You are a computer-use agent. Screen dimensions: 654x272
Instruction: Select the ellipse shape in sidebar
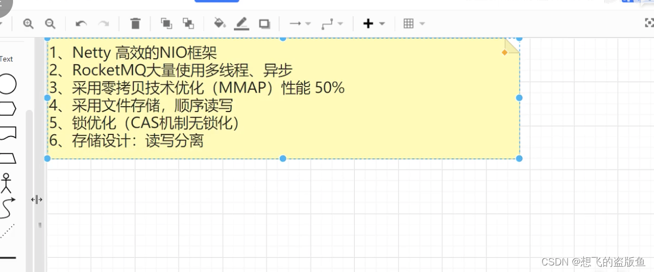tap(8, 84)
